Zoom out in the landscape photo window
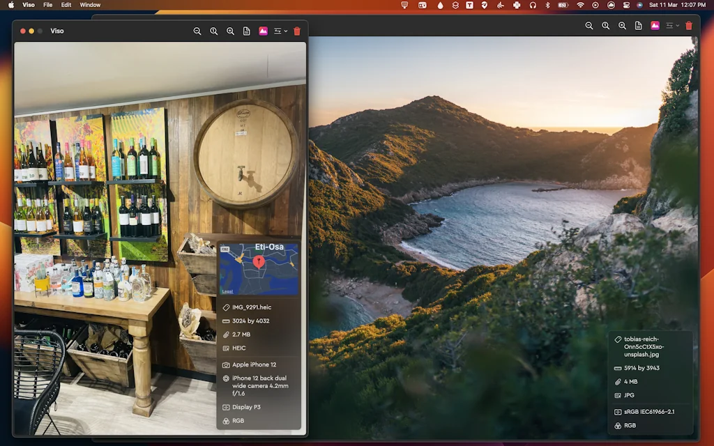This screenshot has height=446, width=714. point(589,26)
